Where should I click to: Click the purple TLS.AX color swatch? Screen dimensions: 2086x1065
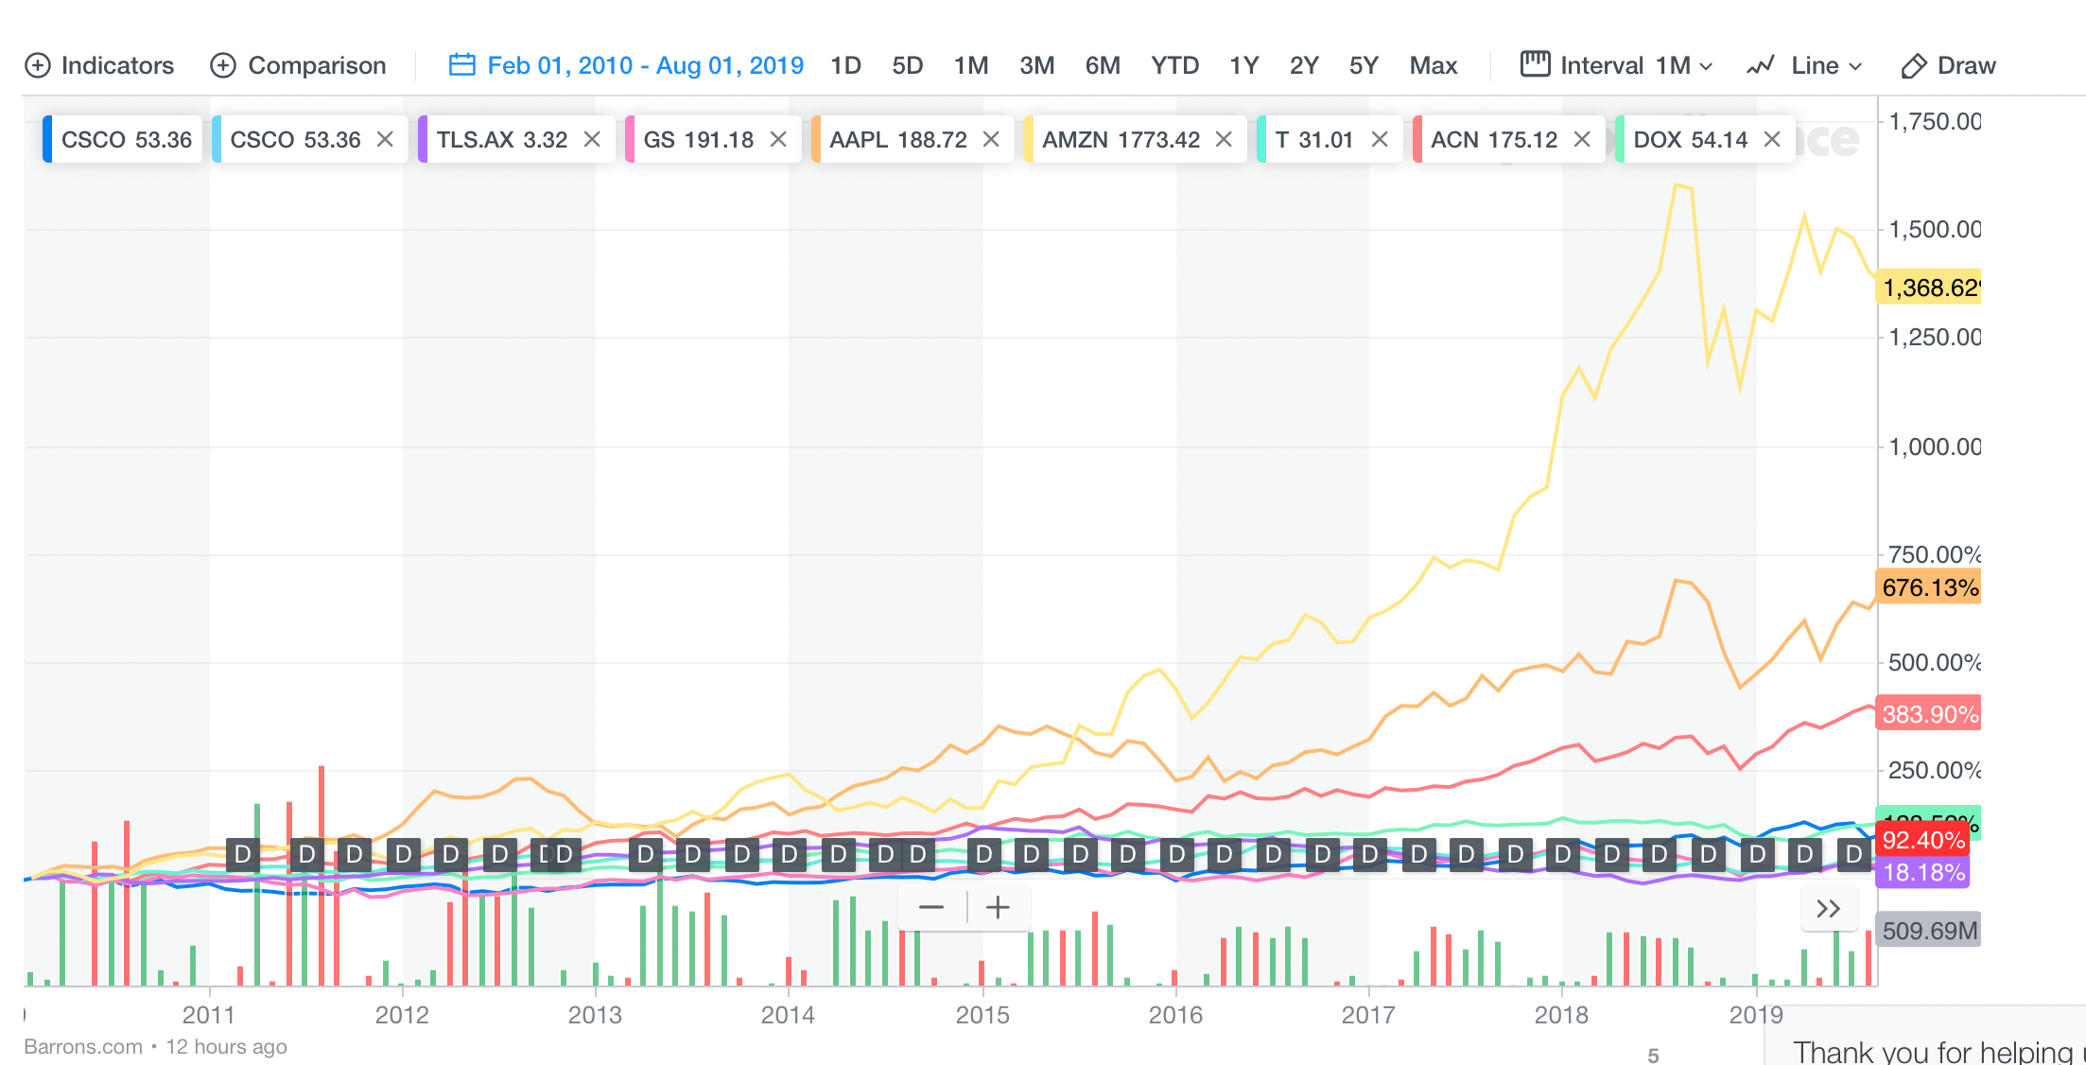pyautogui.click(x=423, y=139)
